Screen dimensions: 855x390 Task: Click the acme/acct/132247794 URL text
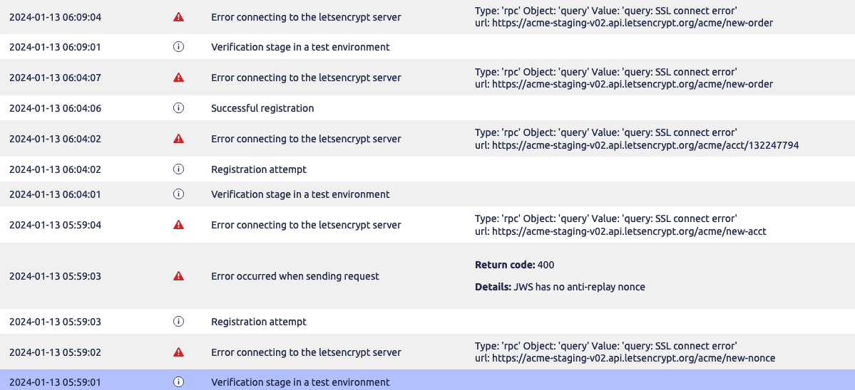pyautogui.click(x=637, y=145)
